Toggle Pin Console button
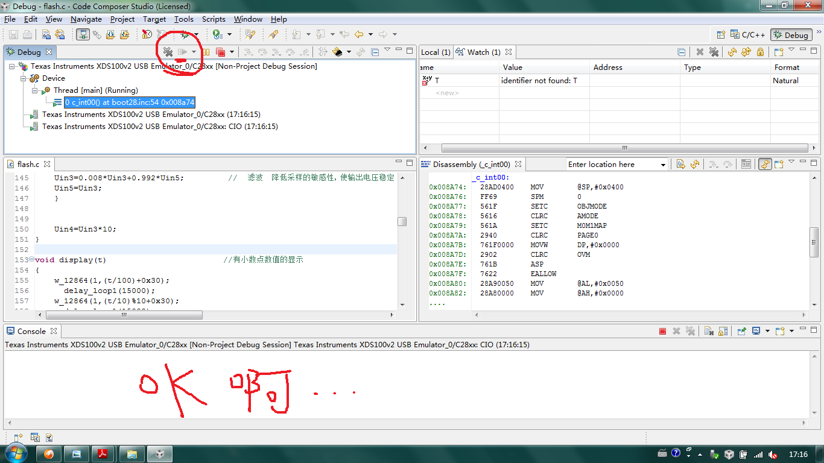 (x=742, y=331)
